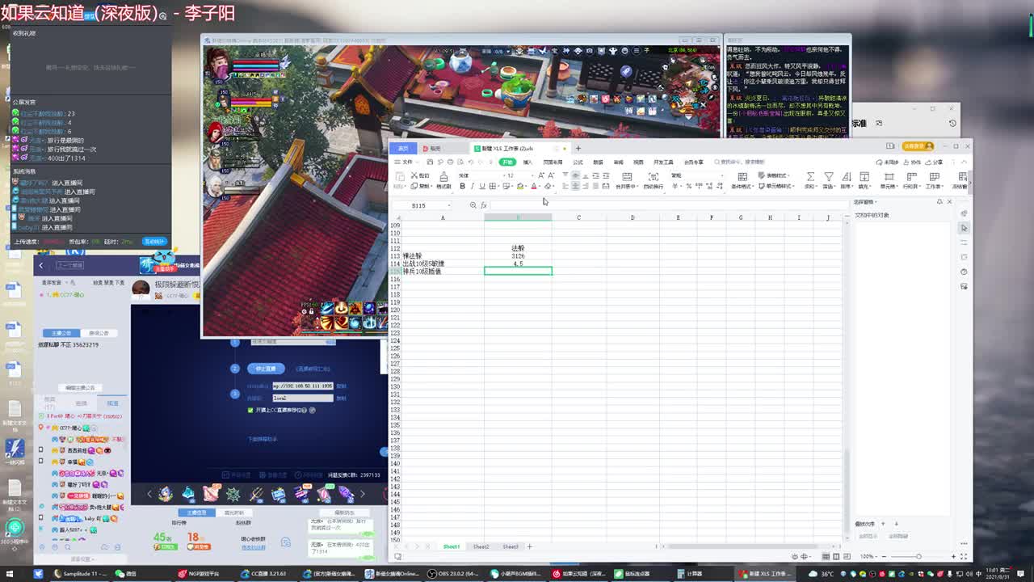The image size is (1034, 582).
Task: Toggle the CC直播 checkbox in stream settings
Action: (x=250, y=411)
